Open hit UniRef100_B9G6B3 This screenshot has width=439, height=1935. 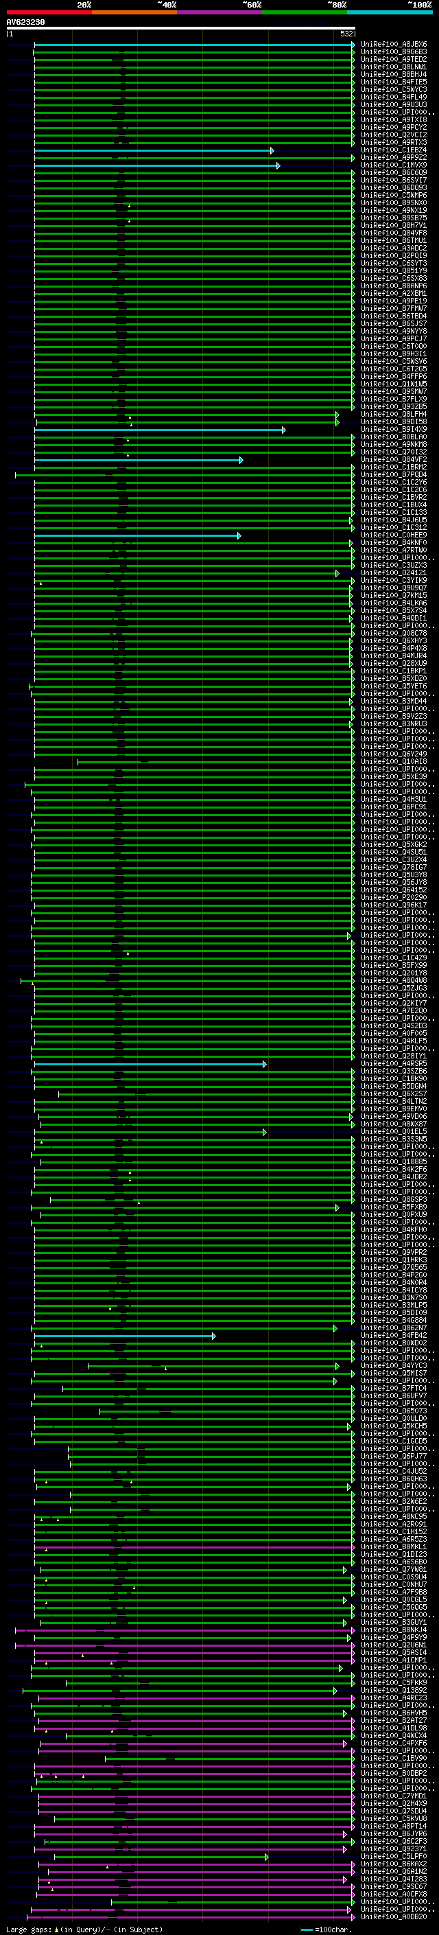(394, 52)
